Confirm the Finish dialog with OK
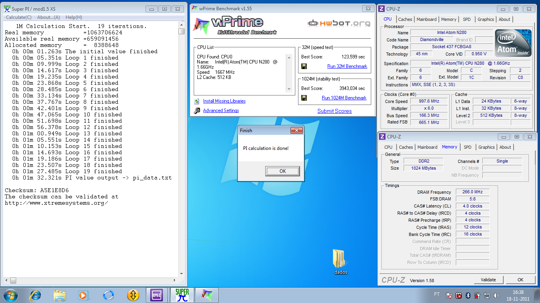The width and height of the screenshot is (540, 303). click(282, 171)
